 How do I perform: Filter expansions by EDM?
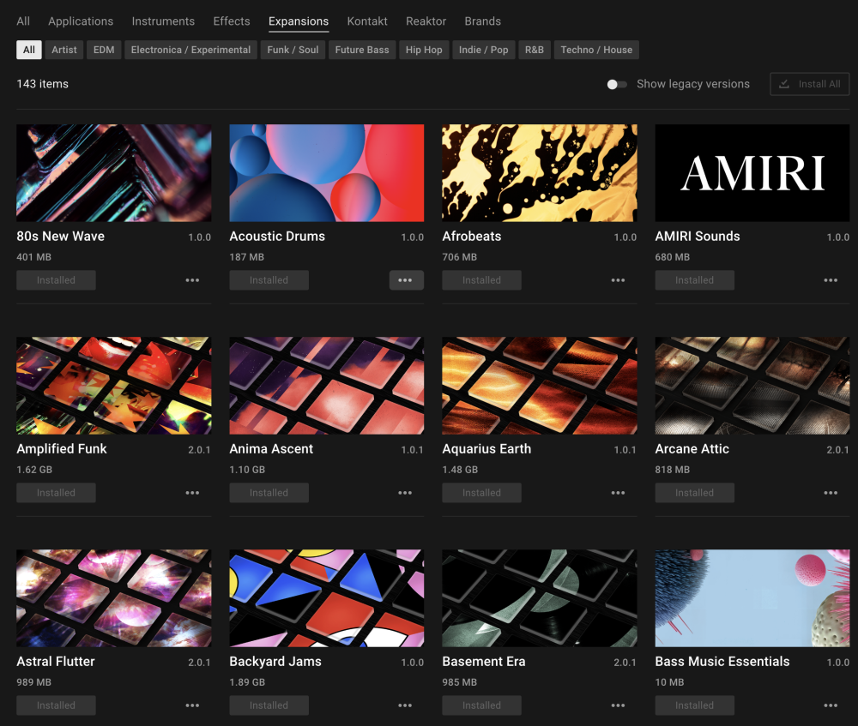[x=104, y=50]
